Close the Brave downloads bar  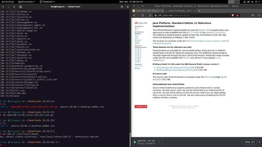[260, 142]
